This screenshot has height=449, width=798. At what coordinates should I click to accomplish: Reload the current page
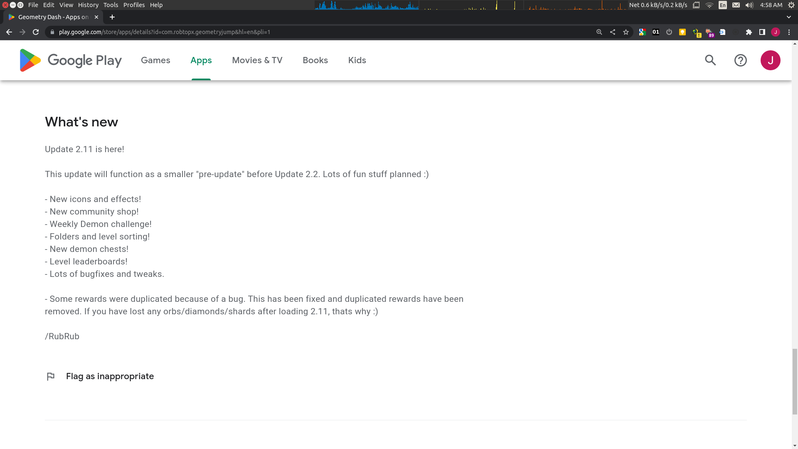[36, 32]
